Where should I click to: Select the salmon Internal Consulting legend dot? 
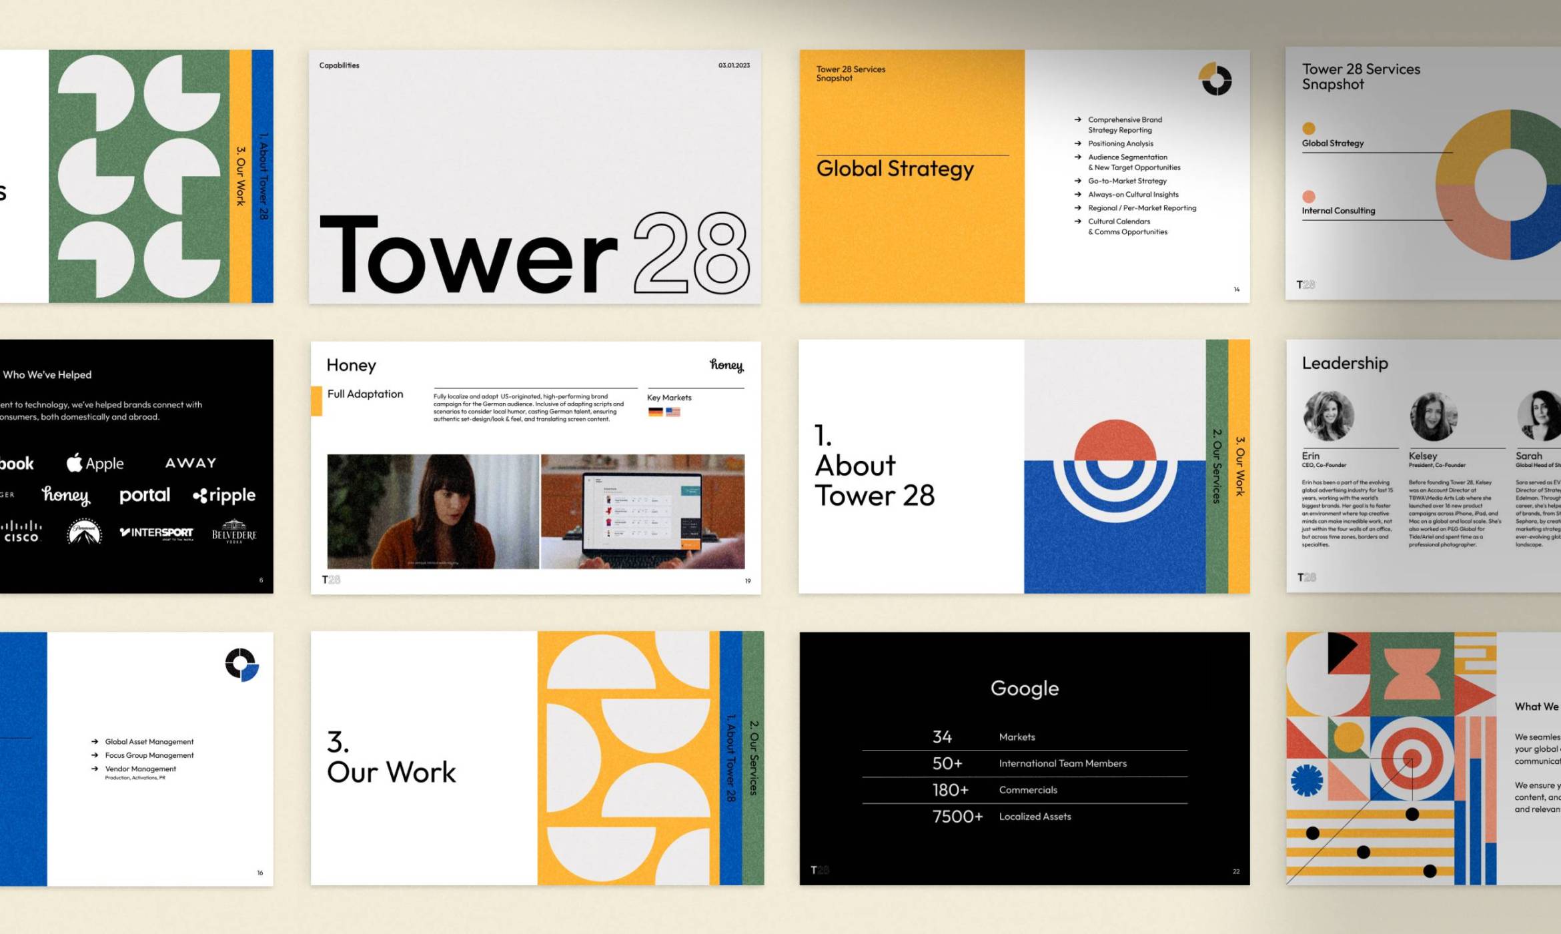coord(1308,196)
